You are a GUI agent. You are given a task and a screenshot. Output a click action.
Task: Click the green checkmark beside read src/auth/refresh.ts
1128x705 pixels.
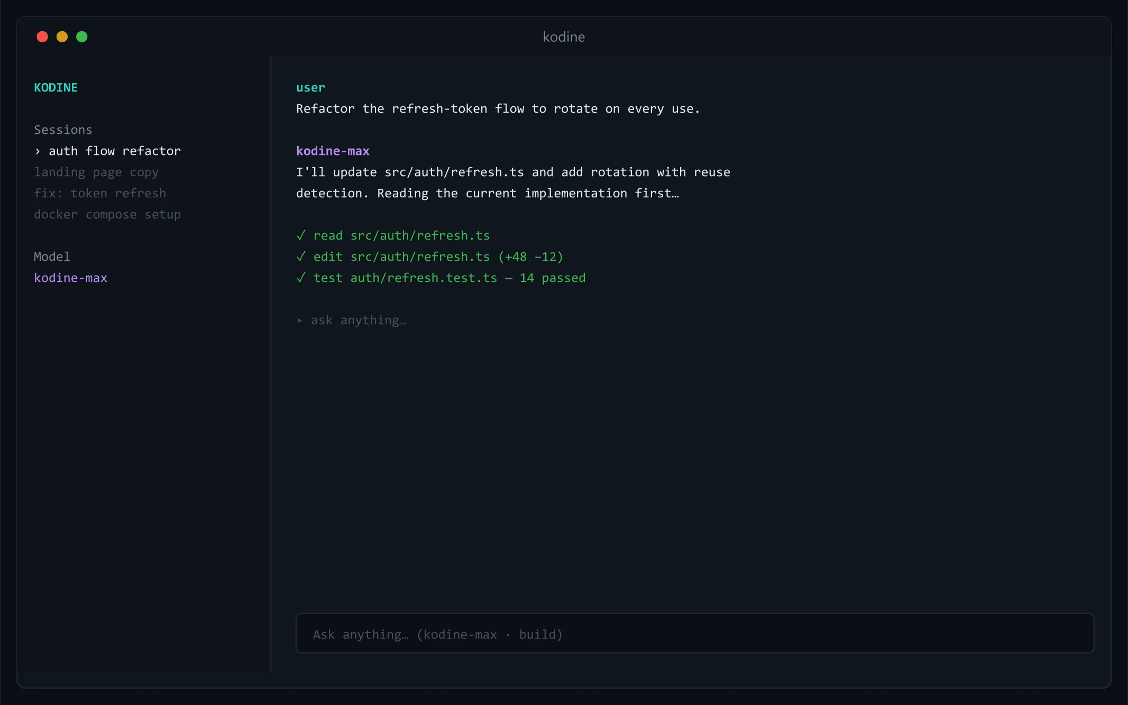(301, 235)
